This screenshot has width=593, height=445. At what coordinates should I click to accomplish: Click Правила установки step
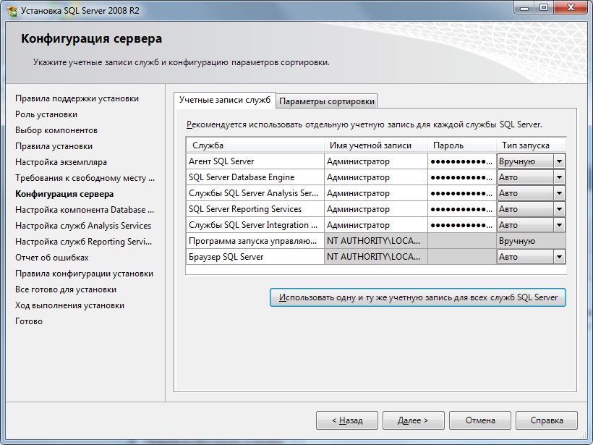[54, 146]
